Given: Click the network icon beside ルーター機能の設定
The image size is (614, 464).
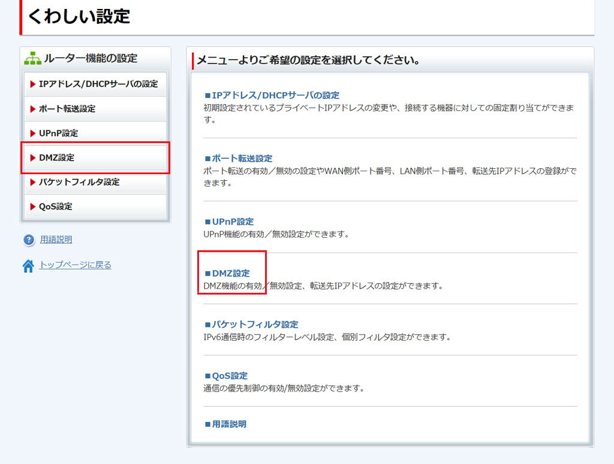Looking at the screenshot, I should tap(32, 59).
